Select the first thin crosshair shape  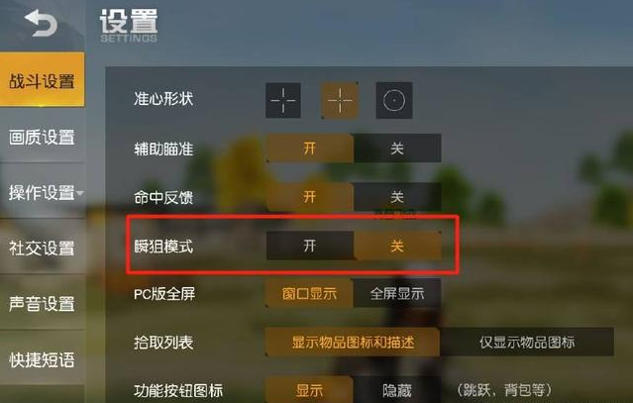(x=283, y=100)
